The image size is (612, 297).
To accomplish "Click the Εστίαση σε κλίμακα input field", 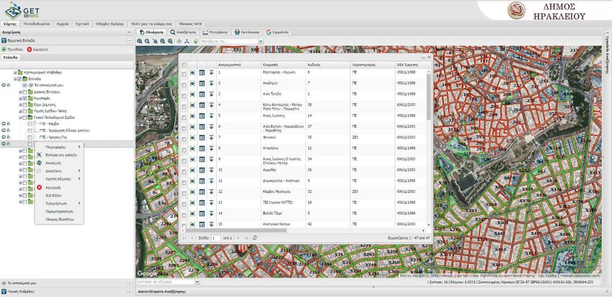I will (165, 281).
